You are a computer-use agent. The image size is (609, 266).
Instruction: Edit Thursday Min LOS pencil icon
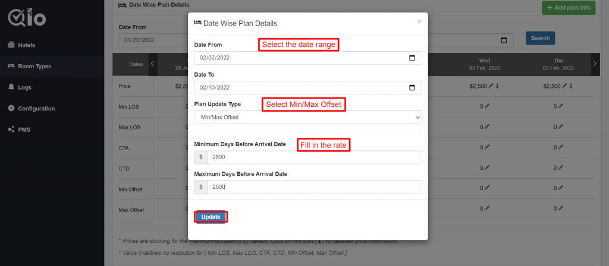click(560, 106)
